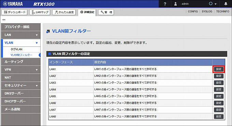Click the インターフェース column header
This screenshot has width=232, height=126.
[71, 62]
